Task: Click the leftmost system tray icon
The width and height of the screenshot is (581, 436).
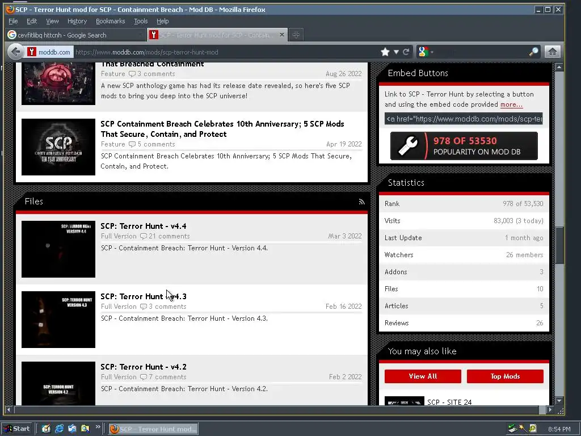Action: click(512, 429)
